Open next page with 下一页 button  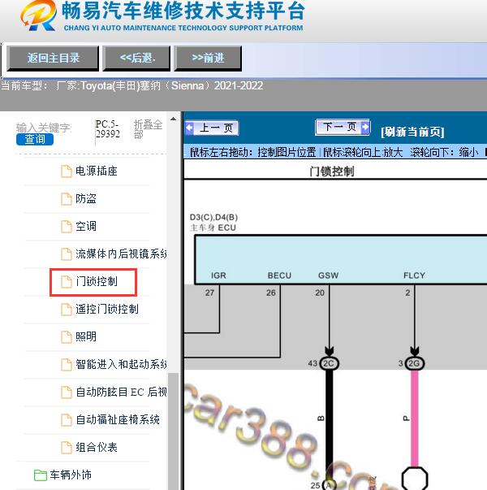(343, 127)
